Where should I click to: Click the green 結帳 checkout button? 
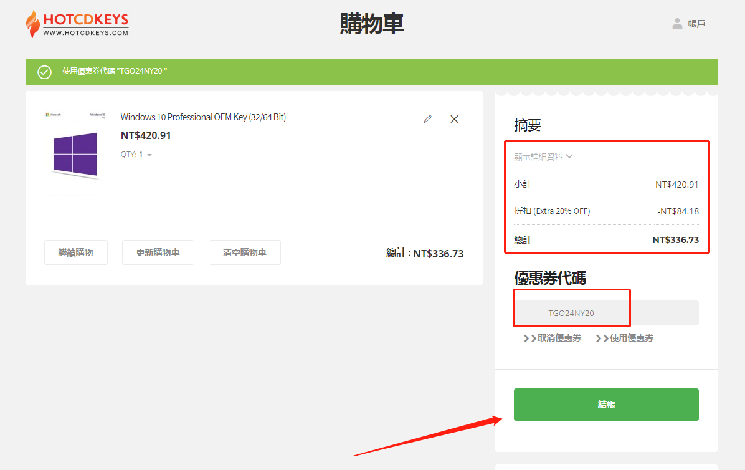(x=606, y=405)
